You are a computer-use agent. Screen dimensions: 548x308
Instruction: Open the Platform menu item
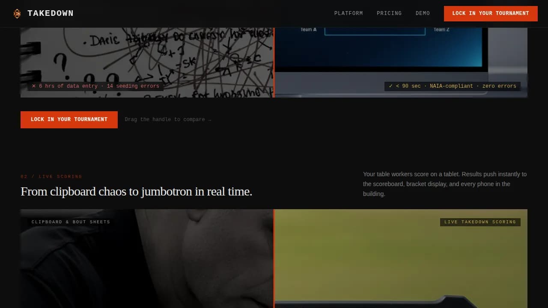(x=348, y=13)
